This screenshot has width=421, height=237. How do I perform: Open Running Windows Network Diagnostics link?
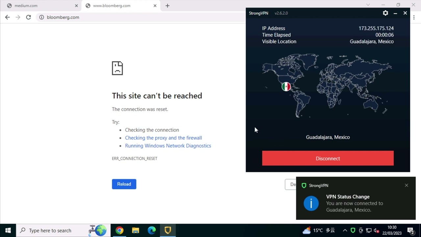(168, 146)
